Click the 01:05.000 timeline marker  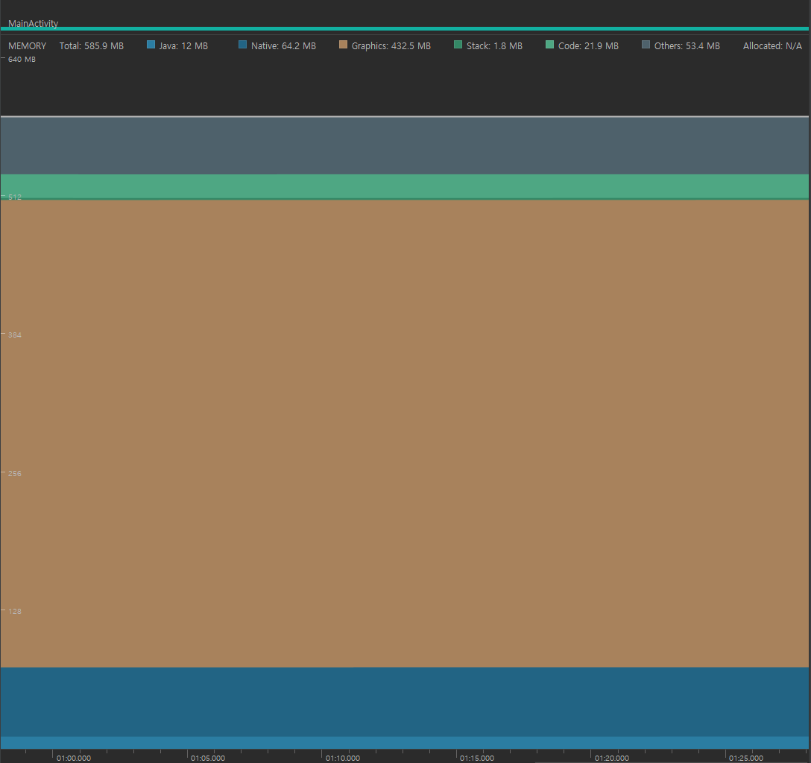tap(208, 758)
